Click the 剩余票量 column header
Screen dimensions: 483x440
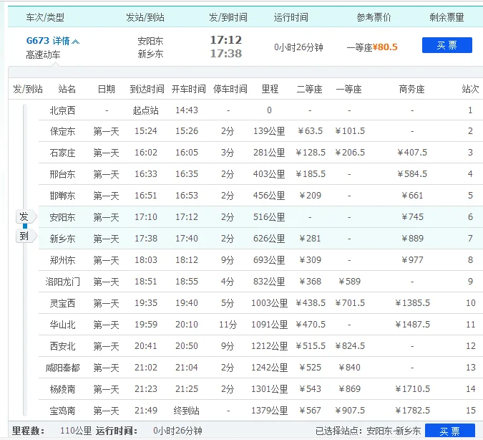pyautogui.click(x=447, y=17)
